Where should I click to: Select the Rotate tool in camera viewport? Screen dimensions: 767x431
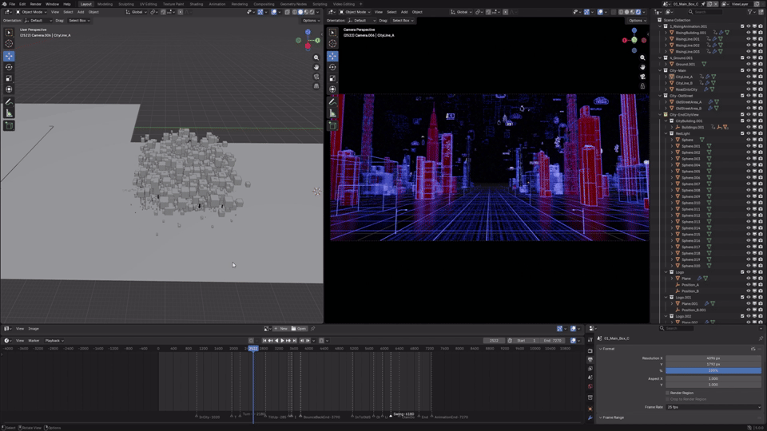point(332,67)
